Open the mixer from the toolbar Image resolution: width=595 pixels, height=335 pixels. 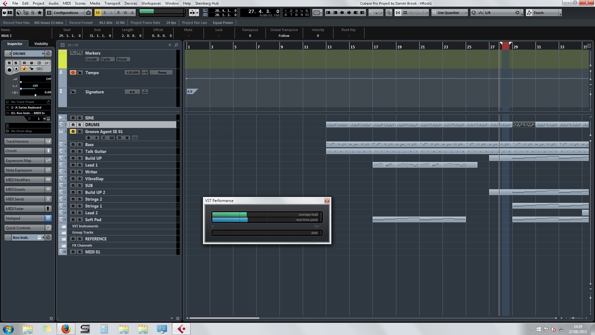[x=33, y=13]
